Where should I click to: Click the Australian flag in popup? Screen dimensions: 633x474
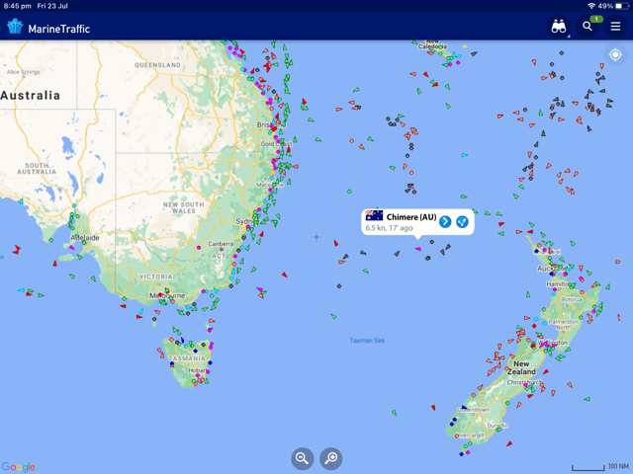coord(374,216)
